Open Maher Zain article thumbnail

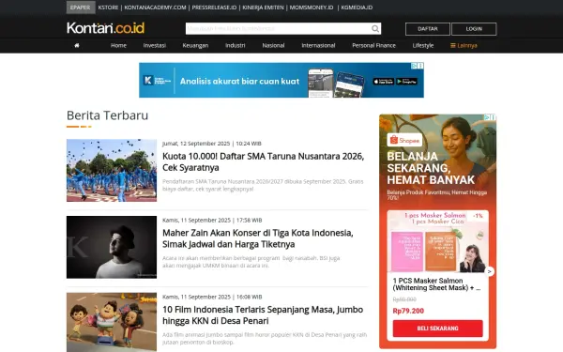click(112, 247)
